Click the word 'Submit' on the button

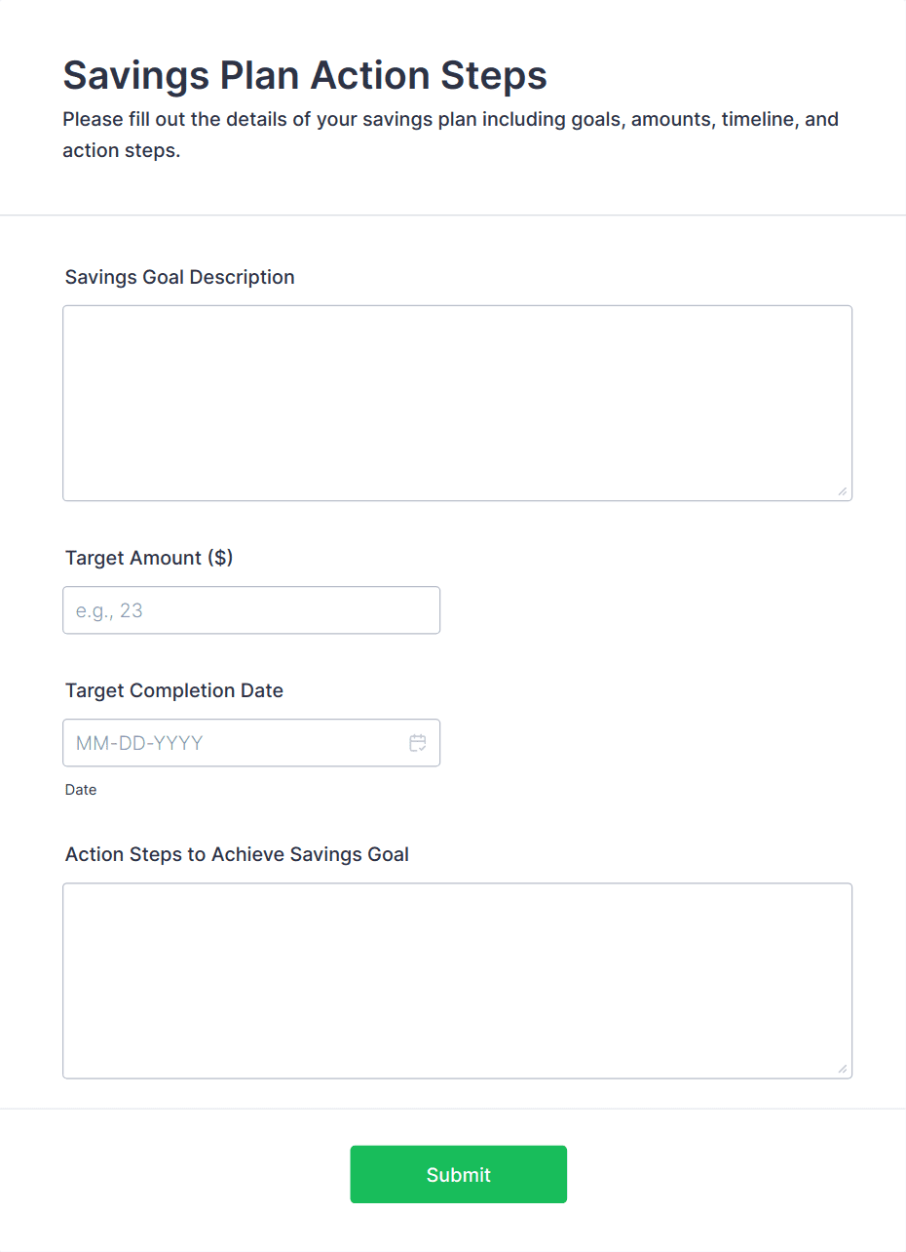click(458, 1175)
